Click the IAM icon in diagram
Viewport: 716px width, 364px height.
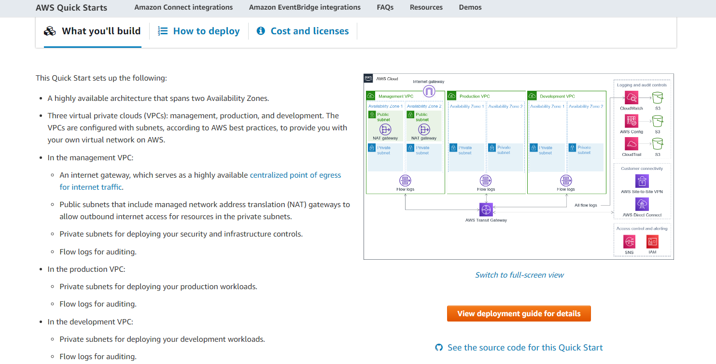coord(652,241)
